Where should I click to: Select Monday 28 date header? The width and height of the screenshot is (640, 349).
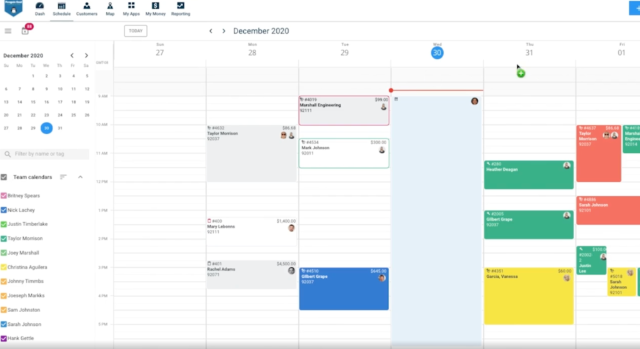click(252, 52)
